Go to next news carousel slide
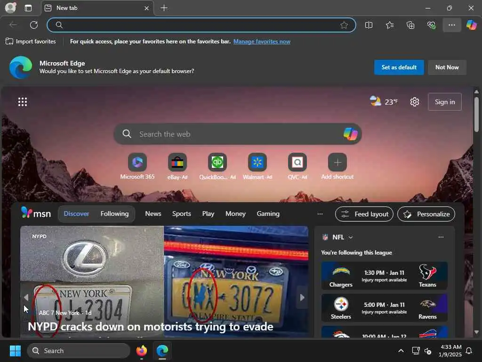 (x=302, y=297)
